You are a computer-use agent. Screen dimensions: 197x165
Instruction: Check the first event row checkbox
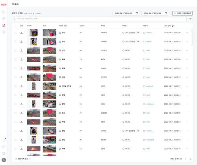coord(15,32)
